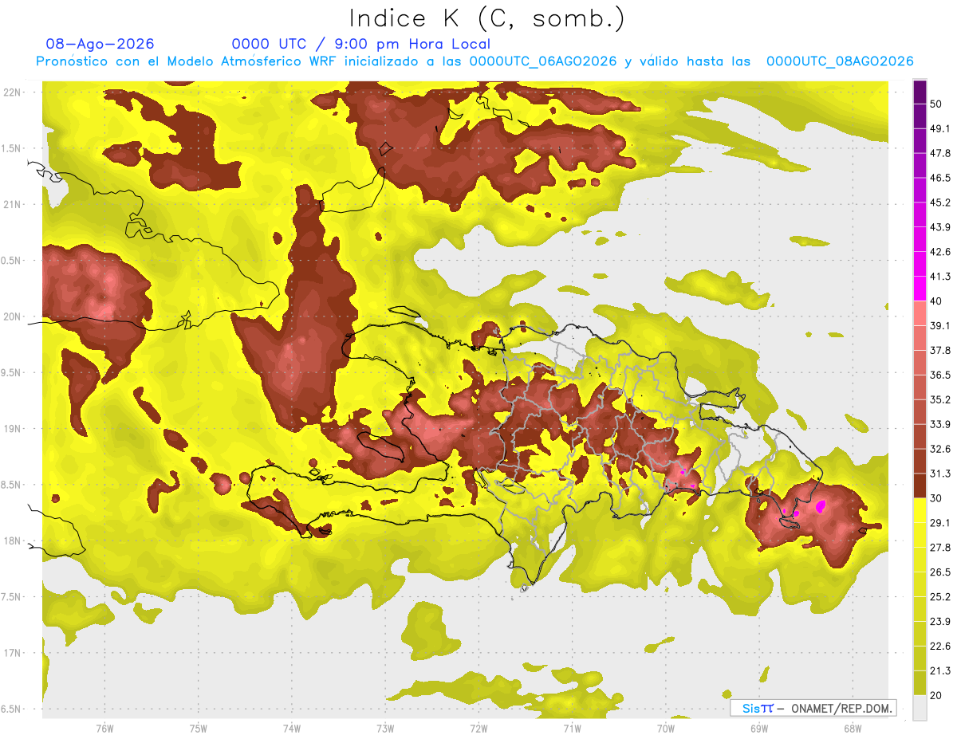Click '0000 UTC / 9:00 pm Hora Local'
This screenshot has height=739, width=957.
pos(361,44)
